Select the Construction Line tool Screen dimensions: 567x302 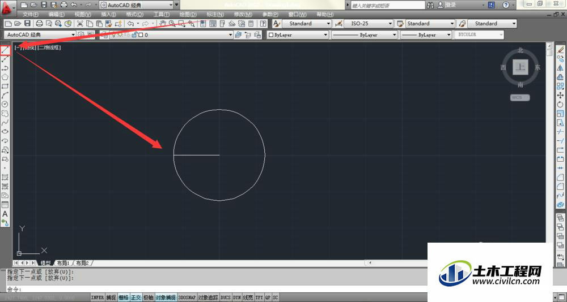5,59
